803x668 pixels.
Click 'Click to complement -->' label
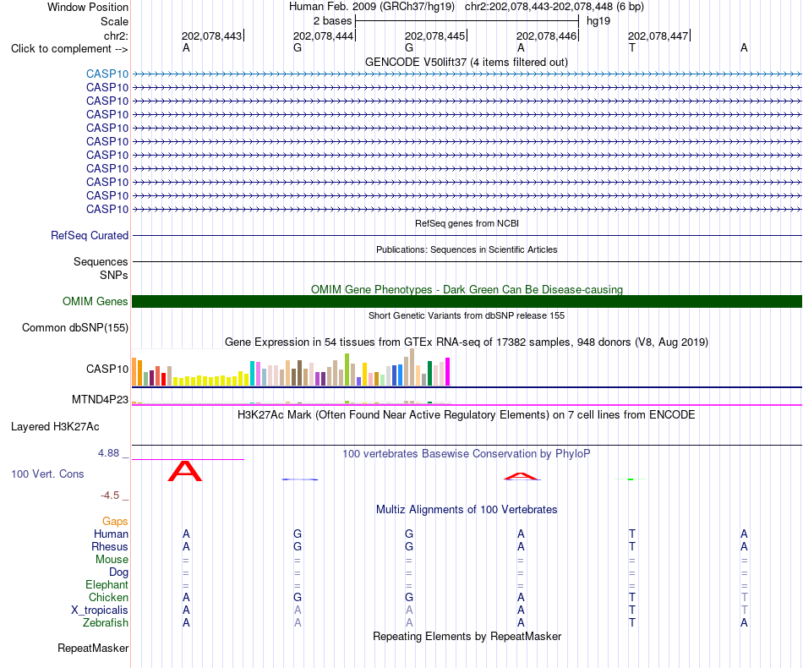point(69,49)
